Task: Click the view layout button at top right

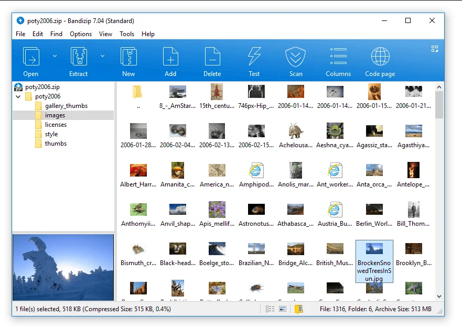Action: pyautogui.click(x=435, y=49)
